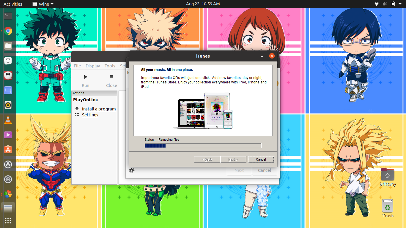The height and width of the screenshot is (228, 406).
Task: Open Ubuntu Software from the dock
Action: 8,150
